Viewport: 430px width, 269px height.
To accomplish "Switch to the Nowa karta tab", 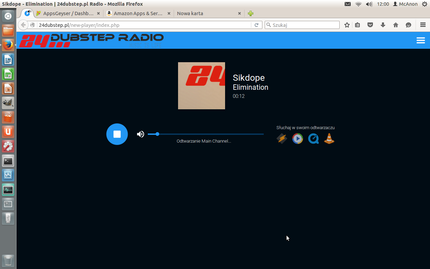I will point(202,13).
